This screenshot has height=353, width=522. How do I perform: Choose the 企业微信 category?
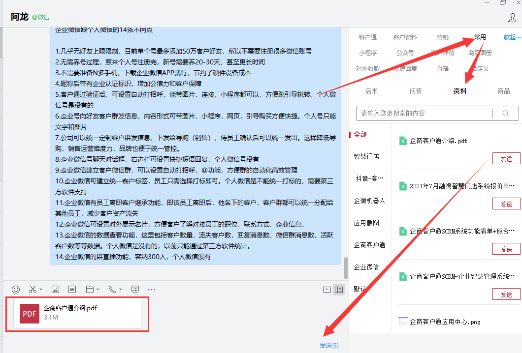point(366,267)
